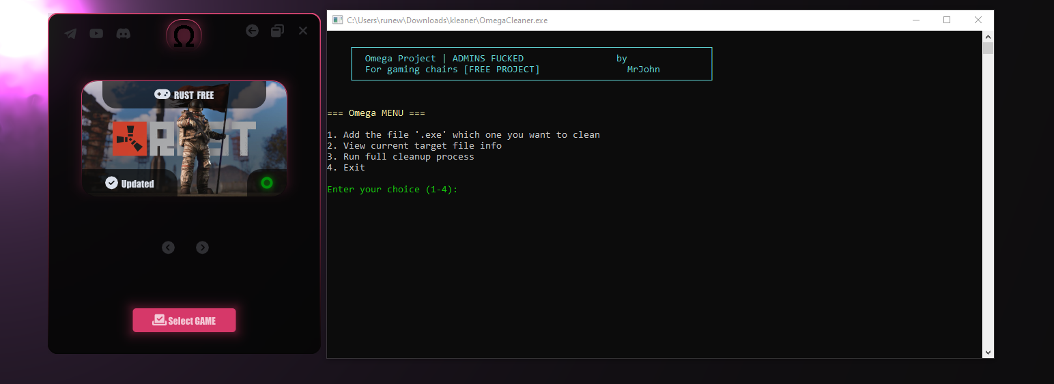Click the OmegaCleaner.exe path in the title bar
The width and height of the screenshot is (1054, 384).
[447, 20]
